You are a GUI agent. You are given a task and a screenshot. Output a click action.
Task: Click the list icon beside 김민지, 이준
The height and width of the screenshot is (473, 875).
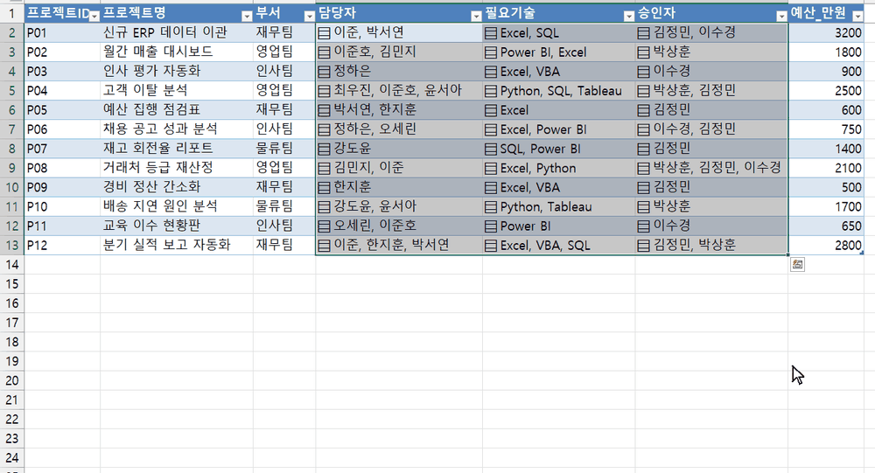pyautogui.click(x=324, y=168)
